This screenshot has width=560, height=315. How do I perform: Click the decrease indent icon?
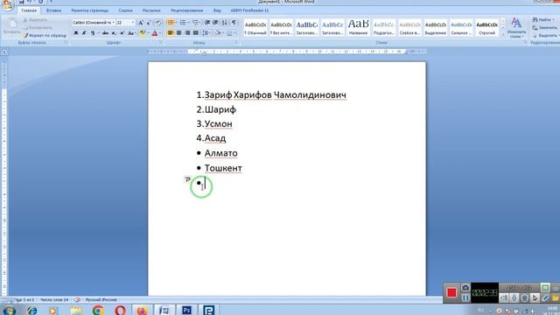[x=207, y=23]
